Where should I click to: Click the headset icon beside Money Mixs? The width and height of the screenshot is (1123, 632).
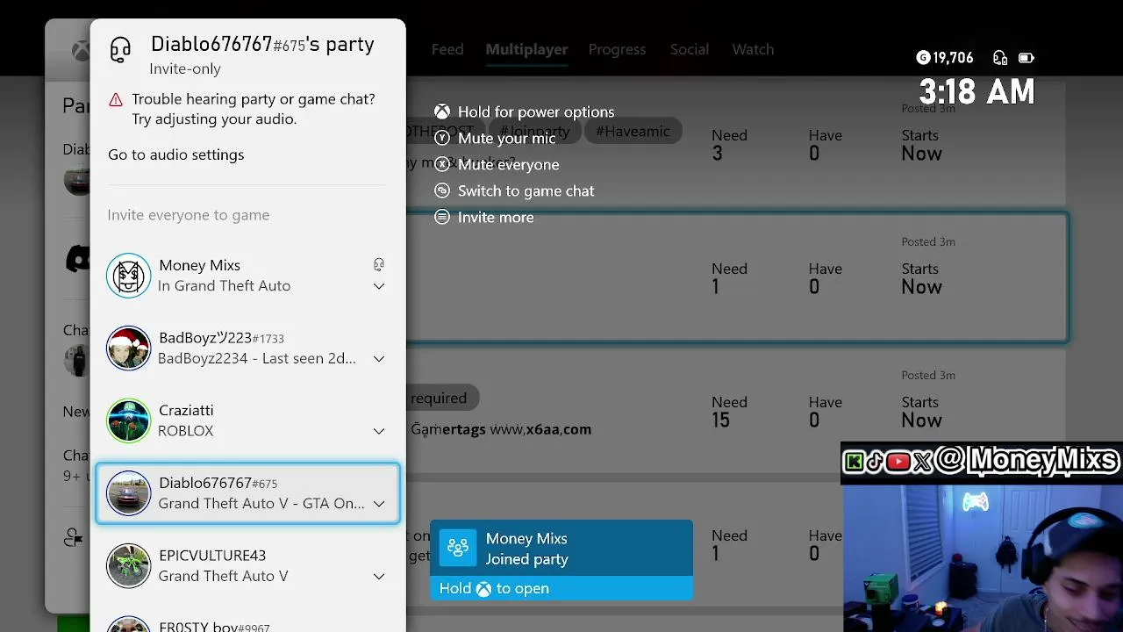[x=379, y=264]
